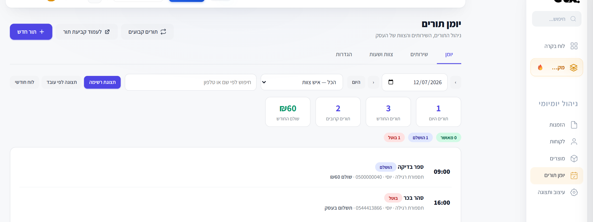Open the dashboard grid icon (לוח בקרה)

(574, 46)
